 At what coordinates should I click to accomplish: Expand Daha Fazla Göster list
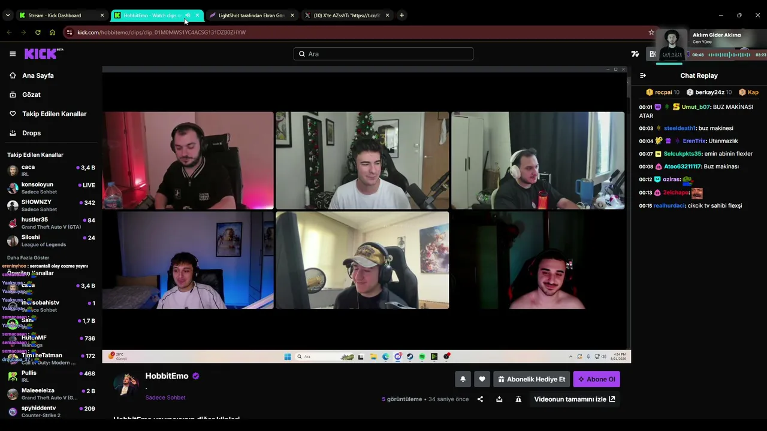[x=28, y=257]
